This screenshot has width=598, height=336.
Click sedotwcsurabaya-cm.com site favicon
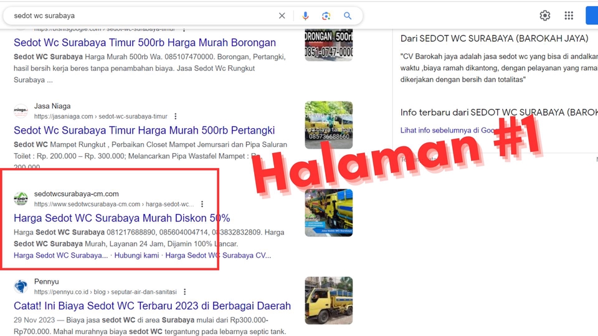21,198
